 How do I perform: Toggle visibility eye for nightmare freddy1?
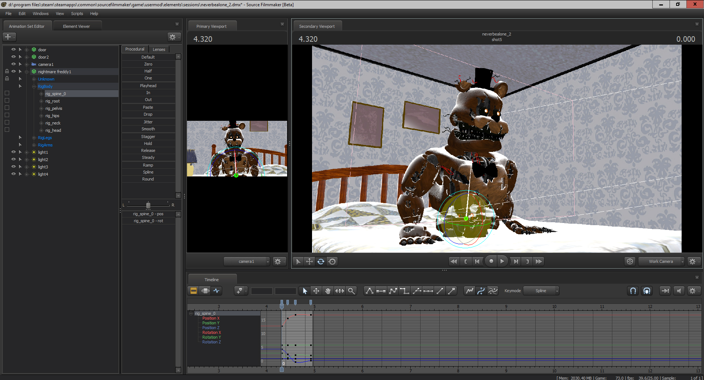pyautogui.click(x=14, y=71)
